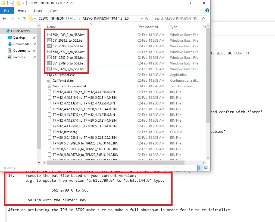Viewport: 275px width, 222px height.
Task: Select the 562_3126_0_to_563.bat file icon
Action: pos(49,69)
